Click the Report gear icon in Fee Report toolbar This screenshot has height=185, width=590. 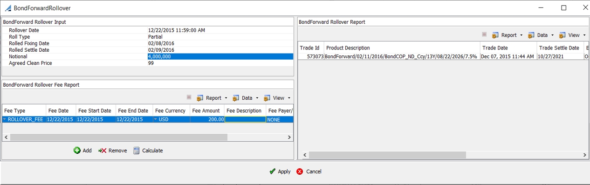[x=200, y=98]
